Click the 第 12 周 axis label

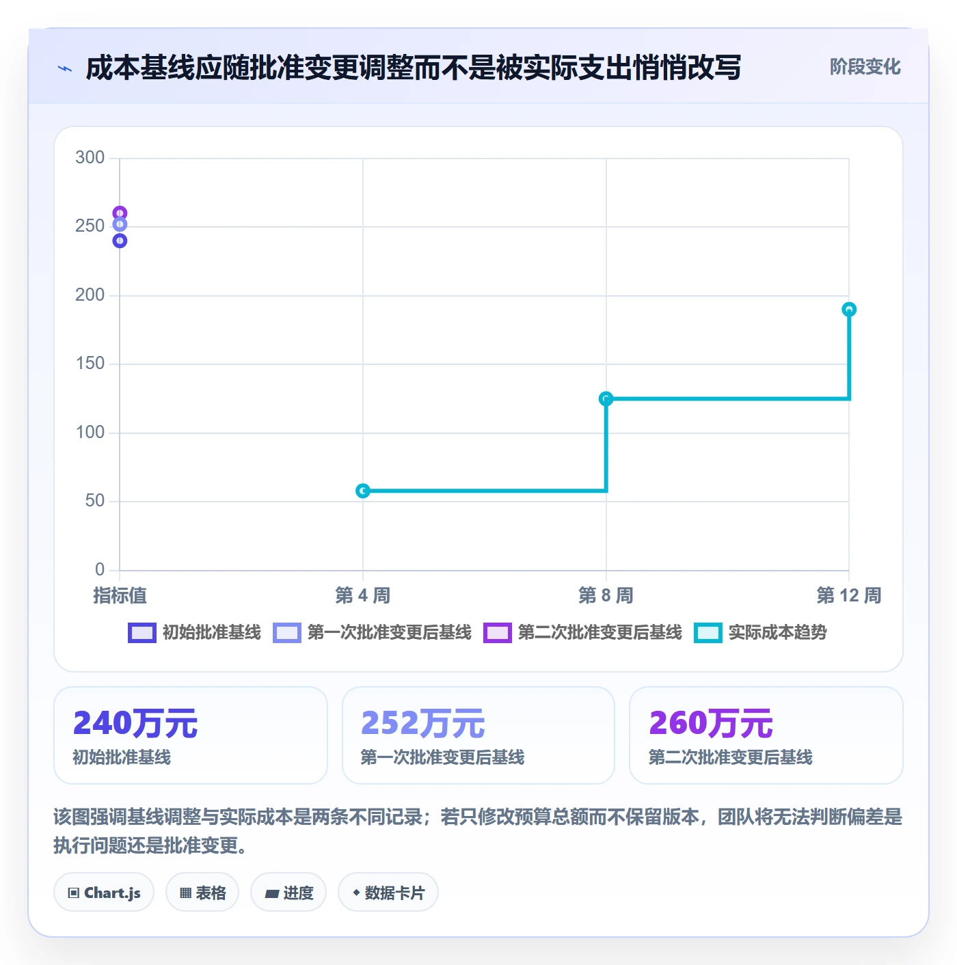click(849, 595)
